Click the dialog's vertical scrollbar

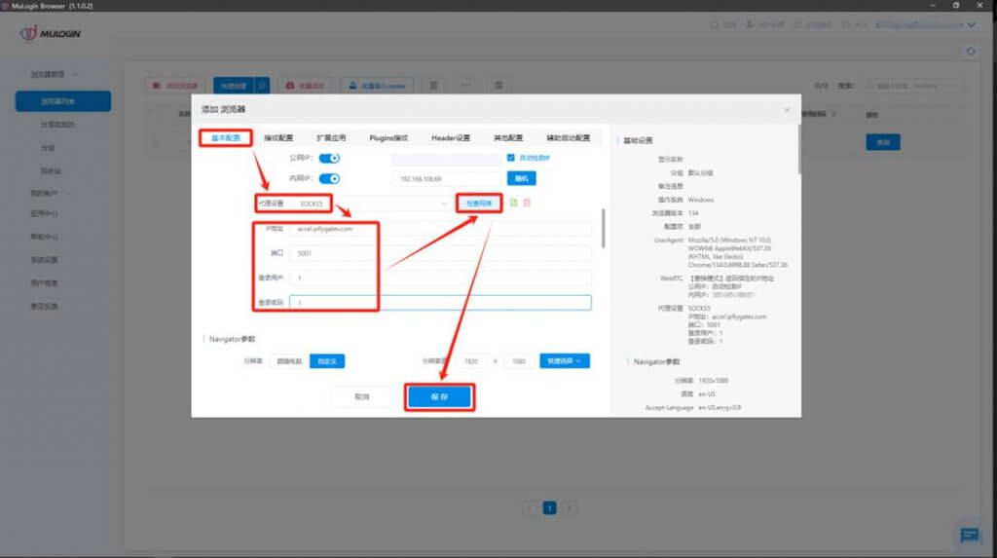(602, 229)
